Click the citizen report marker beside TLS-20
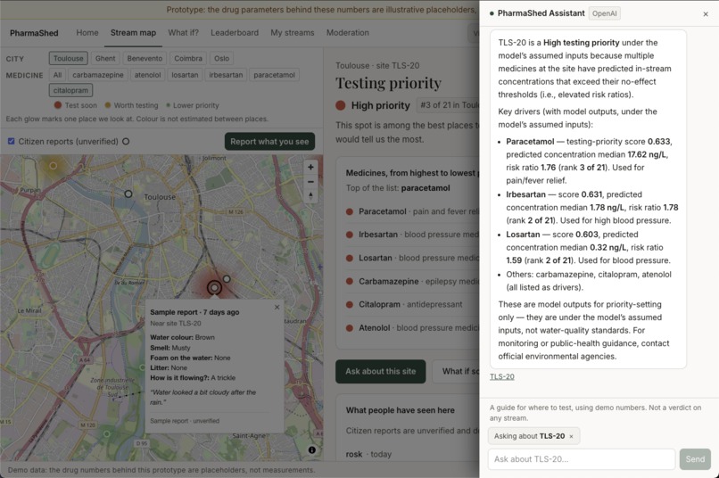The image size is (719, 478). (x=227, y=278)
